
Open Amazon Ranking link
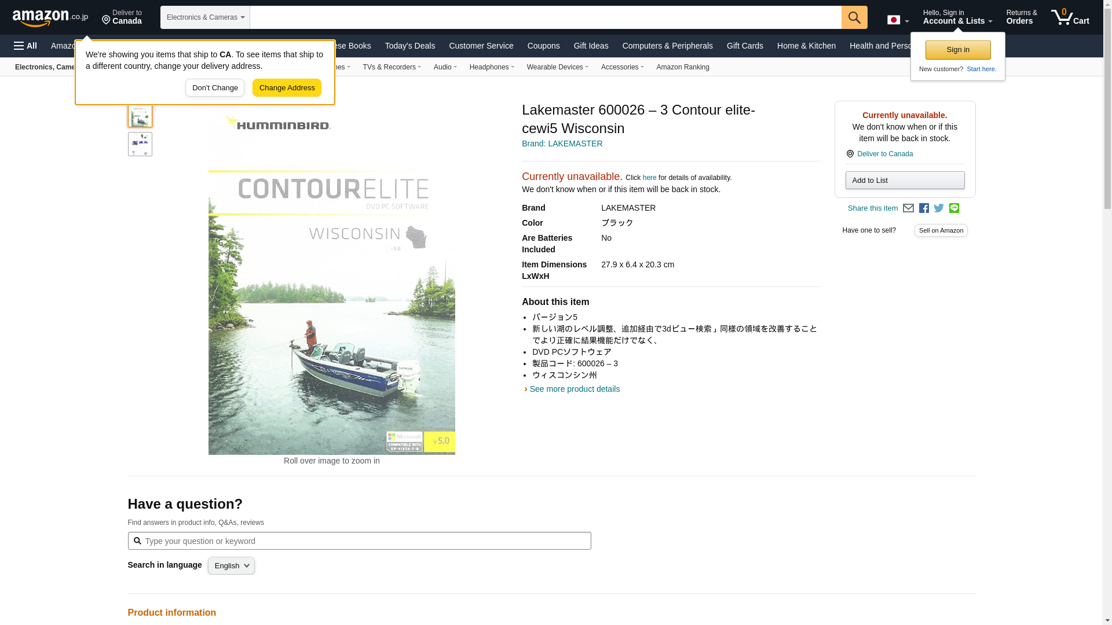(x=682, y=67)
